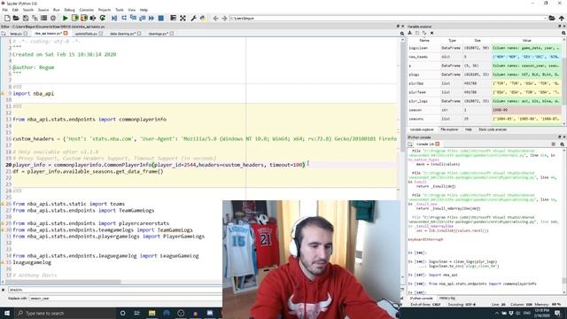Open Projects menu
This screenshot has height=319, width=567.
[x=105, y=10]
